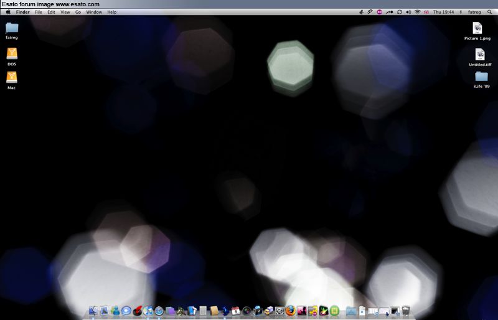Restore the dark minimized window in dock

coord(395,311)
